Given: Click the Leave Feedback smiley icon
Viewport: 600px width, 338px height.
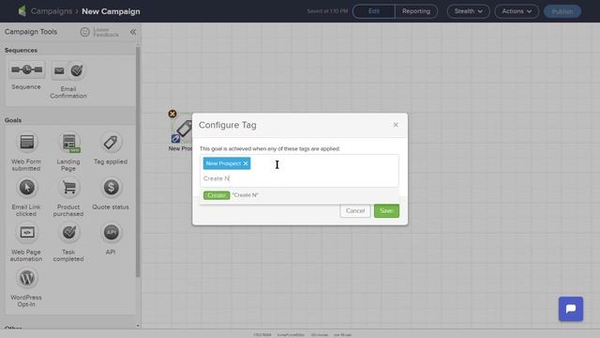Looking at the screenshot, I should 85,32.
